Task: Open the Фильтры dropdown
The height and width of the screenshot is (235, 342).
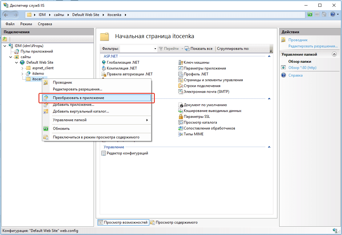Action: [x=155, y=49]
